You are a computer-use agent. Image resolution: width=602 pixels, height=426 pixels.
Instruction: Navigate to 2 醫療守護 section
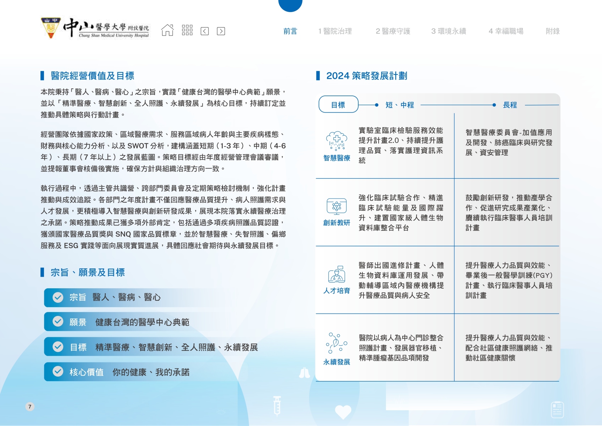click(x=393, y=31)
